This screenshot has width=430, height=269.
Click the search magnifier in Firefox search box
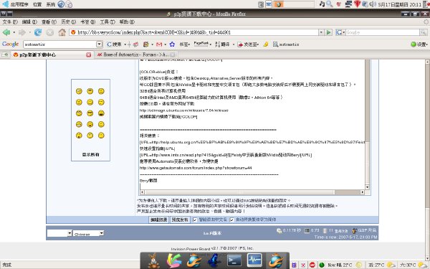pyautogui.click(x=424, y=32)
